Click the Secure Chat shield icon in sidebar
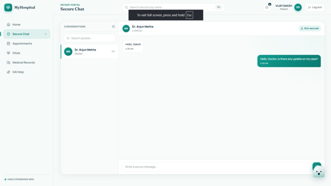 [x=9, y=34]
